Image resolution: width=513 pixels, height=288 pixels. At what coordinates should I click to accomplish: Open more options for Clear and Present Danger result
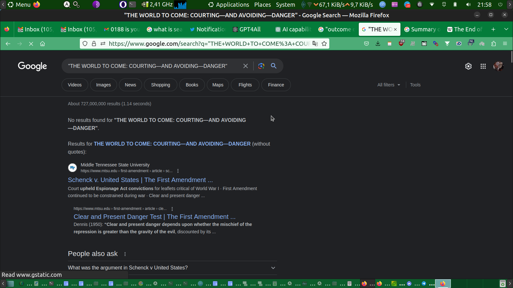tap(172, 209)
